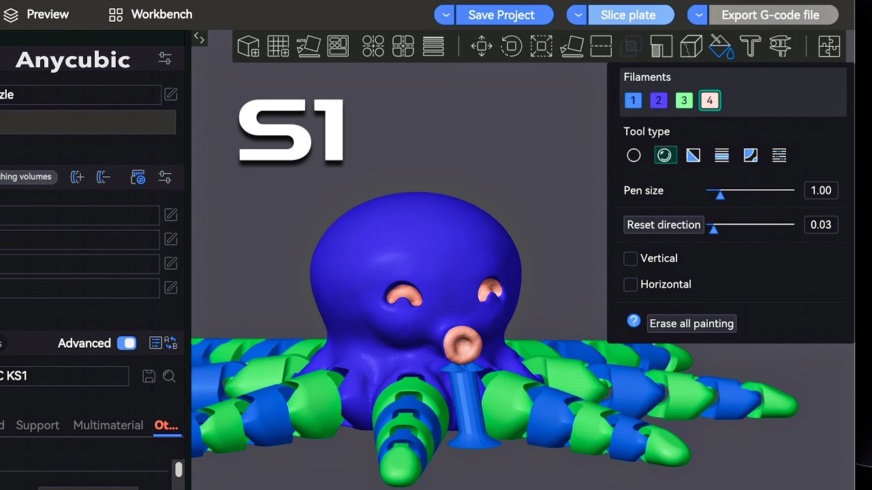Click the Erase all painting button

click(691, 323)
